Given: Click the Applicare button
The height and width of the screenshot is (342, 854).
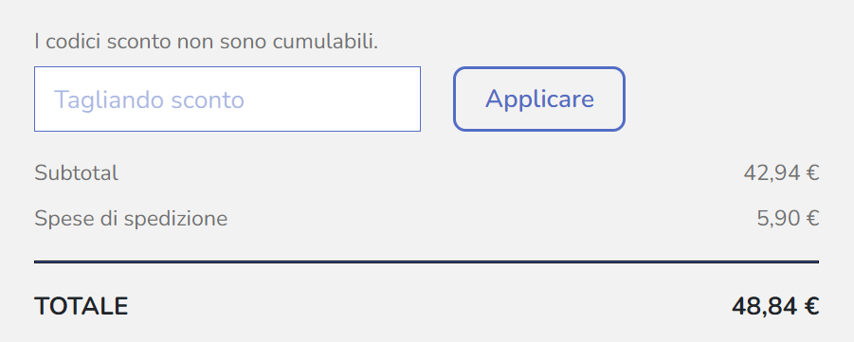Looking at the screenshot, I should [x=539, y=99].
